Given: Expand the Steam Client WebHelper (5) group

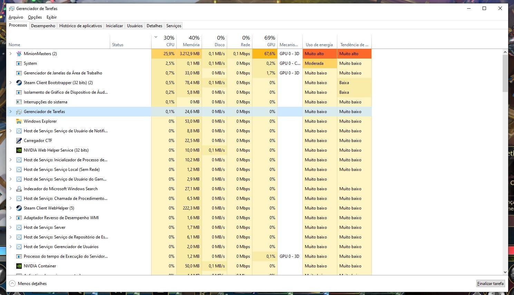Looking at the screenshot, I should (x=10, y=208).
